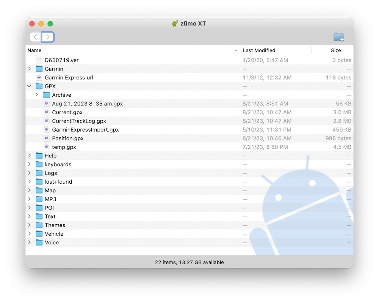Click the temp.gpx file name

click(x=64, y=147)
